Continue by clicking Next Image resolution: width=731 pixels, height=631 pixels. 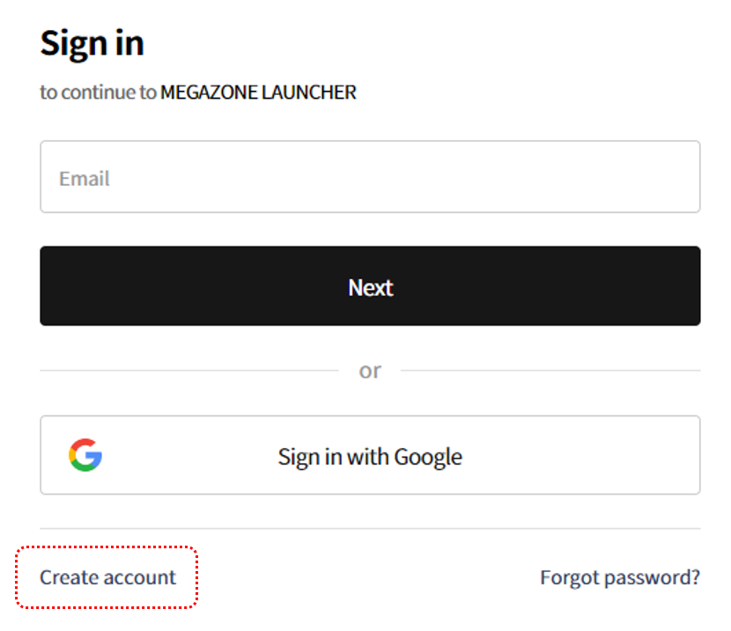(x=370, y=287)
